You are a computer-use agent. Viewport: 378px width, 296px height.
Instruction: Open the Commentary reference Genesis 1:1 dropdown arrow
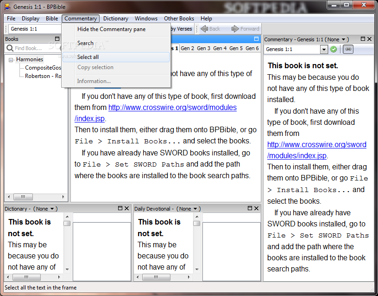point(324,49)
